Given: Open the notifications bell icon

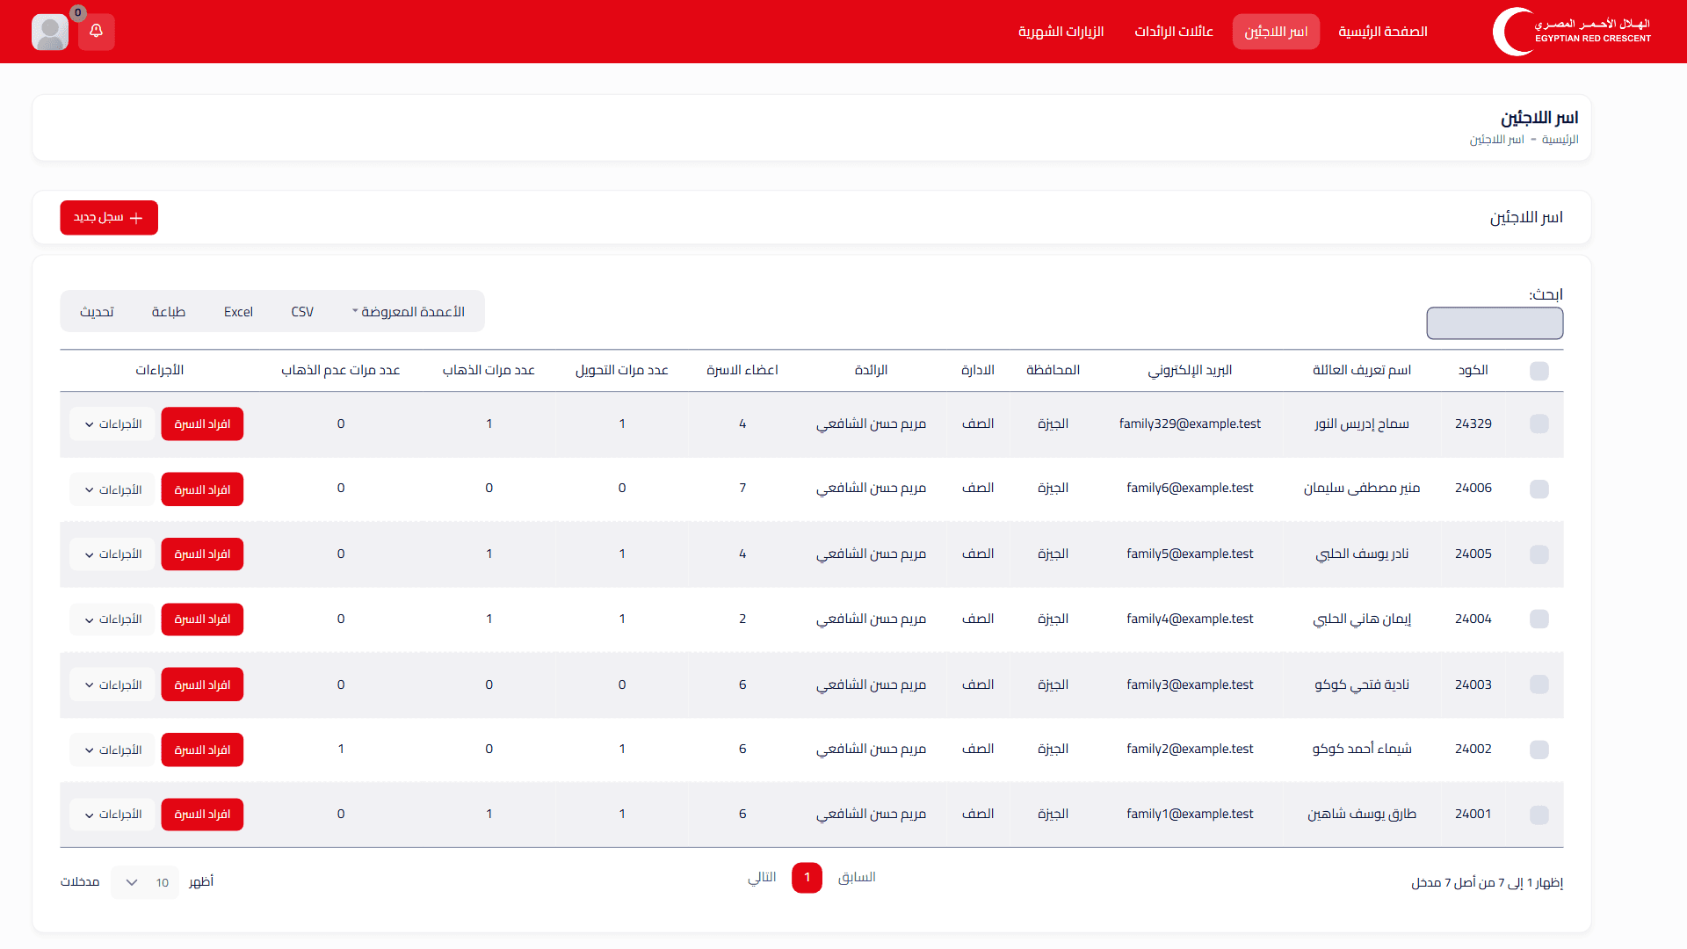Looking at the screenshot, I should pyautogui.click(x=97, y=32).
